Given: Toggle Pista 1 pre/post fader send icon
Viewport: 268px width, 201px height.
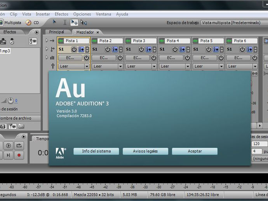Looking at the screenshot, I should coord(81,50).
